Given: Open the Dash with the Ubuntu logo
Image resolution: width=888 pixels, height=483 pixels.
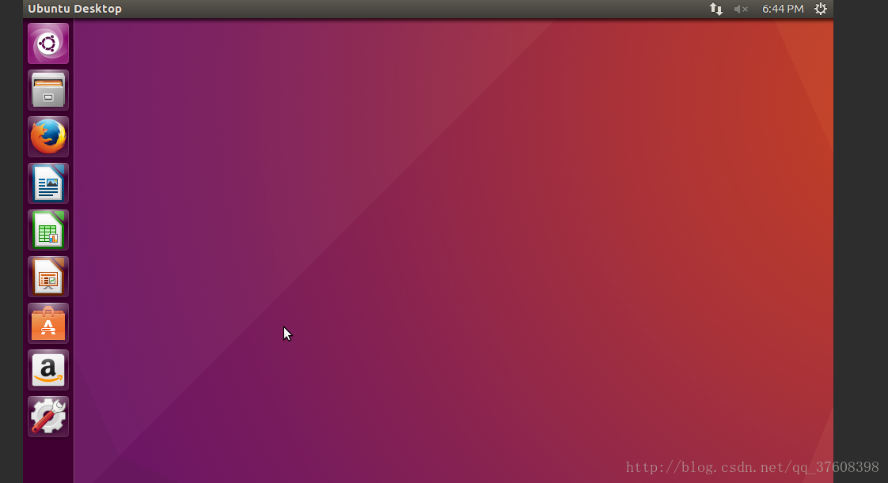Looking at the screenshot, I should click(x=47, y=43).
